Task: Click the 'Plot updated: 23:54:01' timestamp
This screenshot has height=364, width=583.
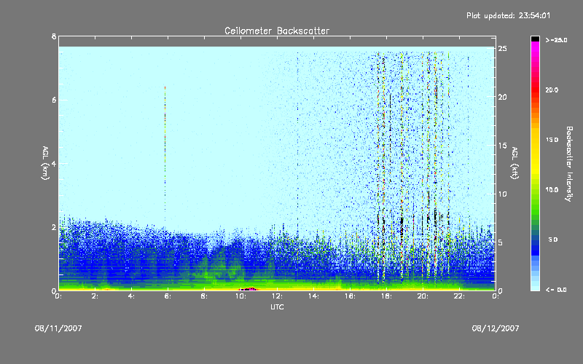Action: point(508,15)
